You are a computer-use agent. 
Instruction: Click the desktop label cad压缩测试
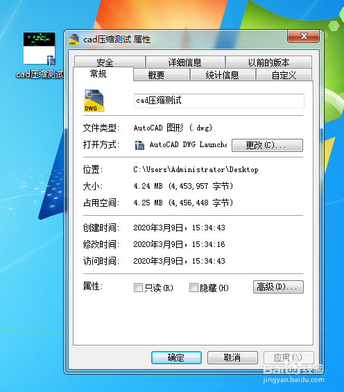coord(40,74)
